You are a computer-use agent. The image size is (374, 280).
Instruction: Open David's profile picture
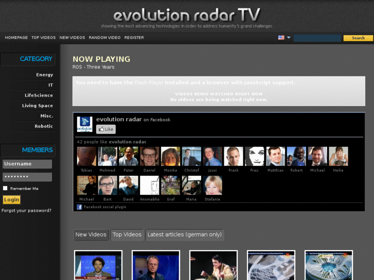click(129, 185)
